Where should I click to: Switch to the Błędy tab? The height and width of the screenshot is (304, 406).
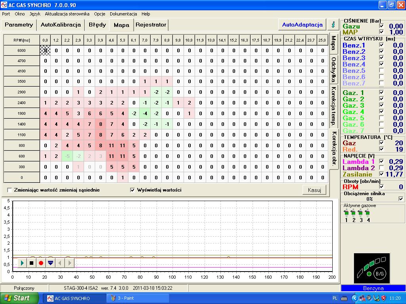pos(98,25)
